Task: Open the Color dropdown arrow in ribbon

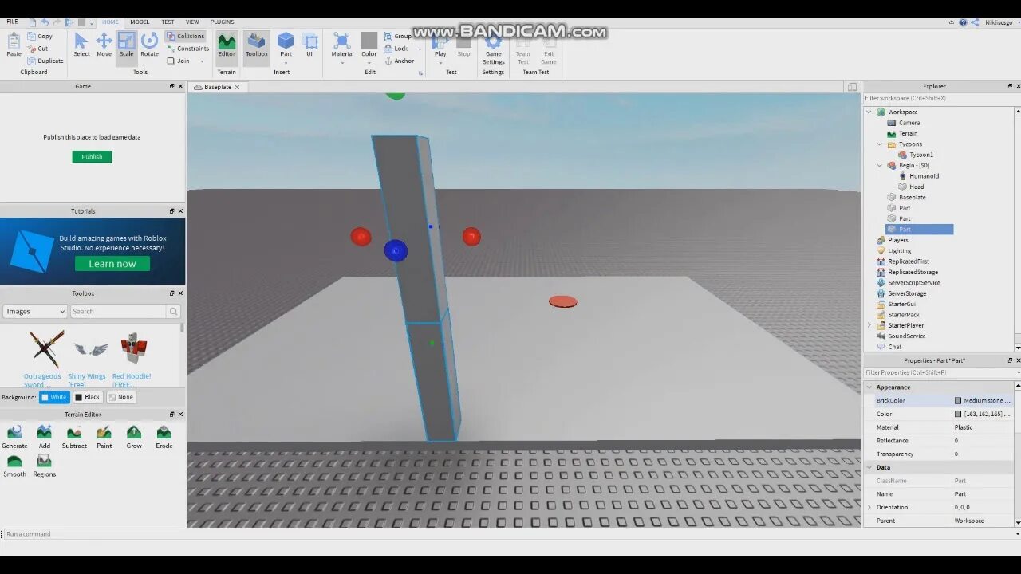Action: [x=369, y=62]
